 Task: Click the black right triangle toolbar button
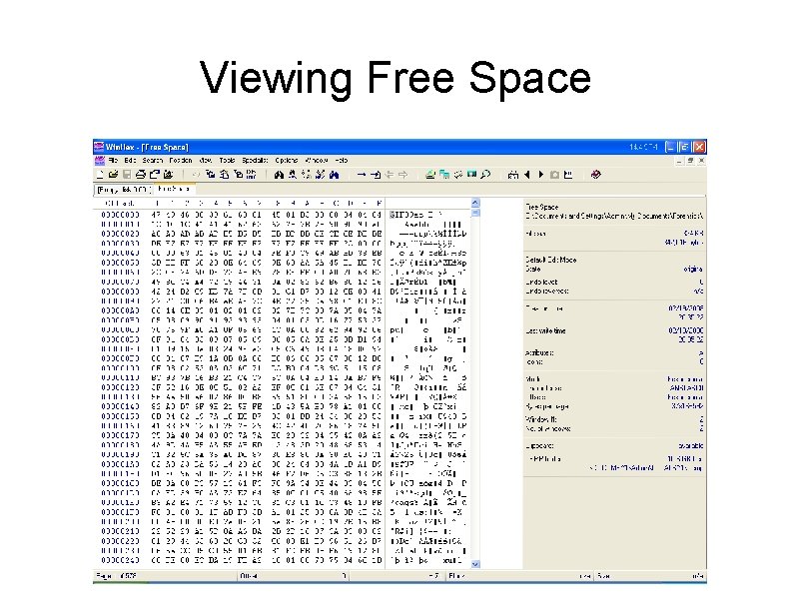540,175
